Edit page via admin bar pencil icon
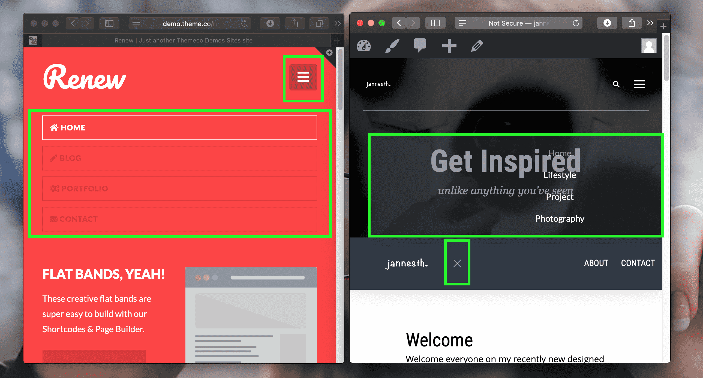 (x=477, y=46)
